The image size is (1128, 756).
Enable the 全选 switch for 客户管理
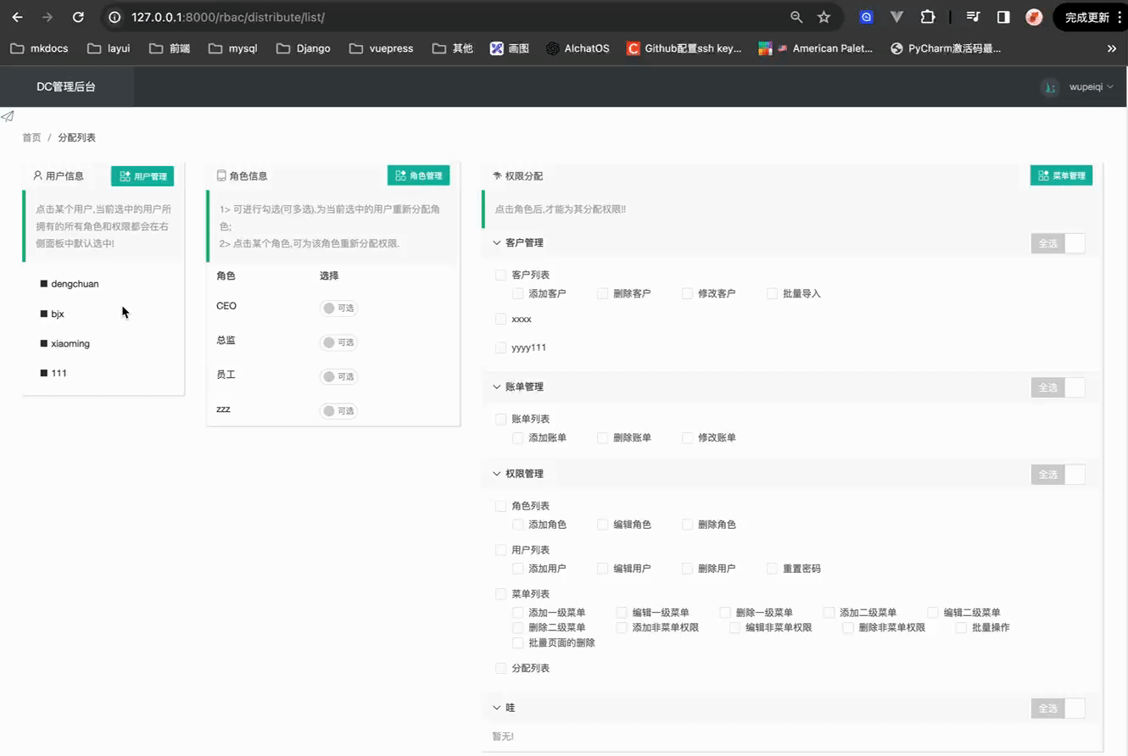[x=1058, y=243]
